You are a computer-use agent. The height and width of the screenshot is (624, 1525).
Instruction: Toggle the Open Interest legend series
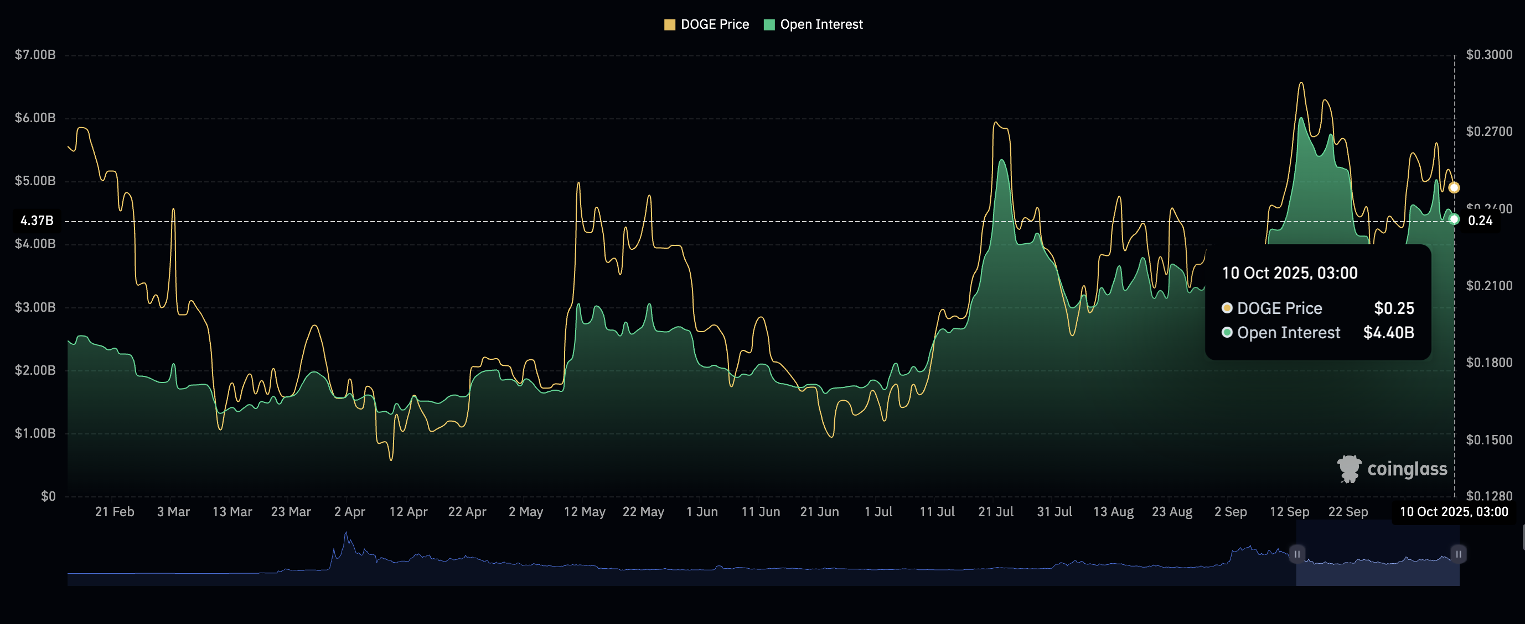pos(820,24)
